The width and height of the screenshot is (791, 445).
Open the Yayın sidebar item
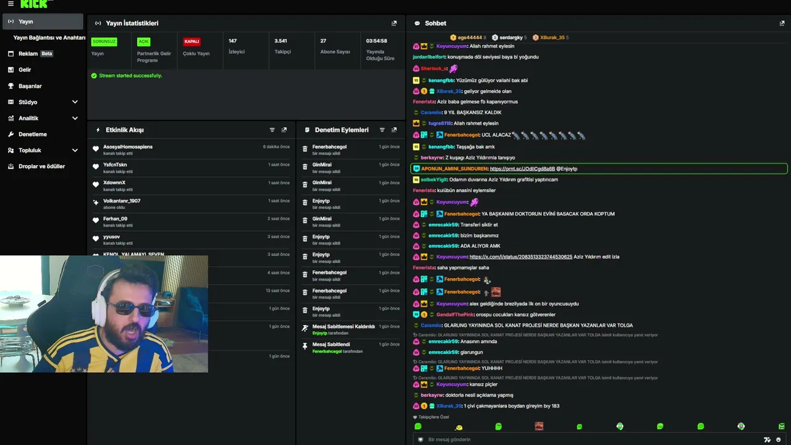[x=43, y=22]
